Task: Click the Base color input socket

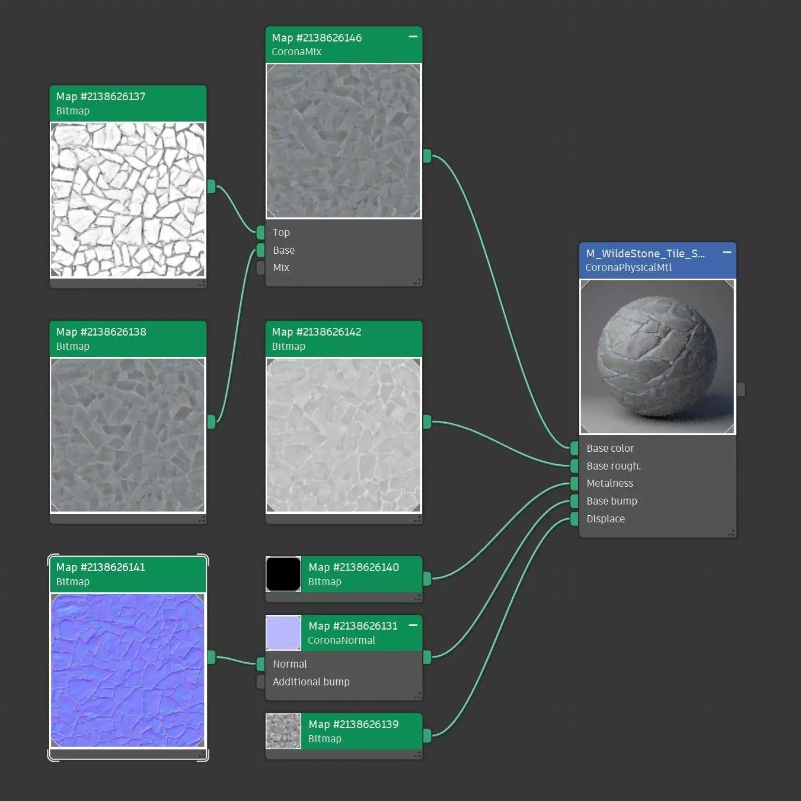Action: (574, 448)
